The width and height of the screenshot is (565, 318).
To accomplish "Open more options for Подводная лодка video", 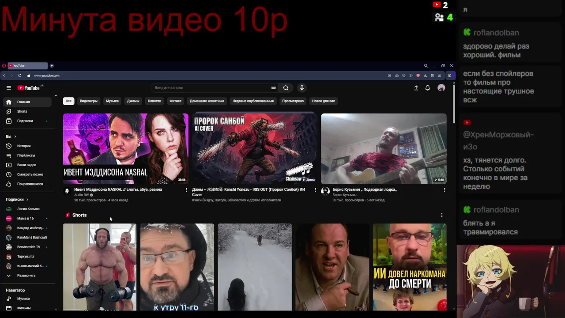I will click(444, 190).
